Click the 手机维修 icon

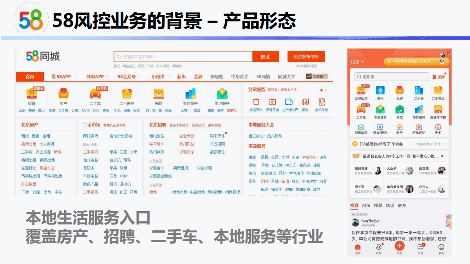point(322,102)
